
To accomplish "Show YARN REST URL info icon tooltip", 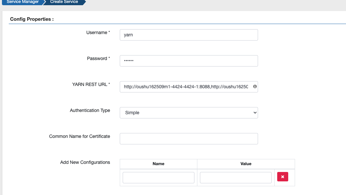I will coord(255,87).
